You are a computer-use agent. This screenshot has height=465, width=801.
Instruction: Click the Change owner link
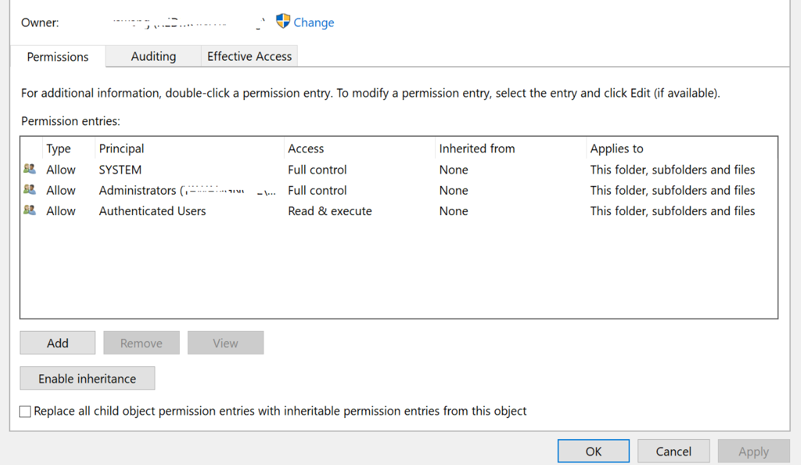pos(314,22)
